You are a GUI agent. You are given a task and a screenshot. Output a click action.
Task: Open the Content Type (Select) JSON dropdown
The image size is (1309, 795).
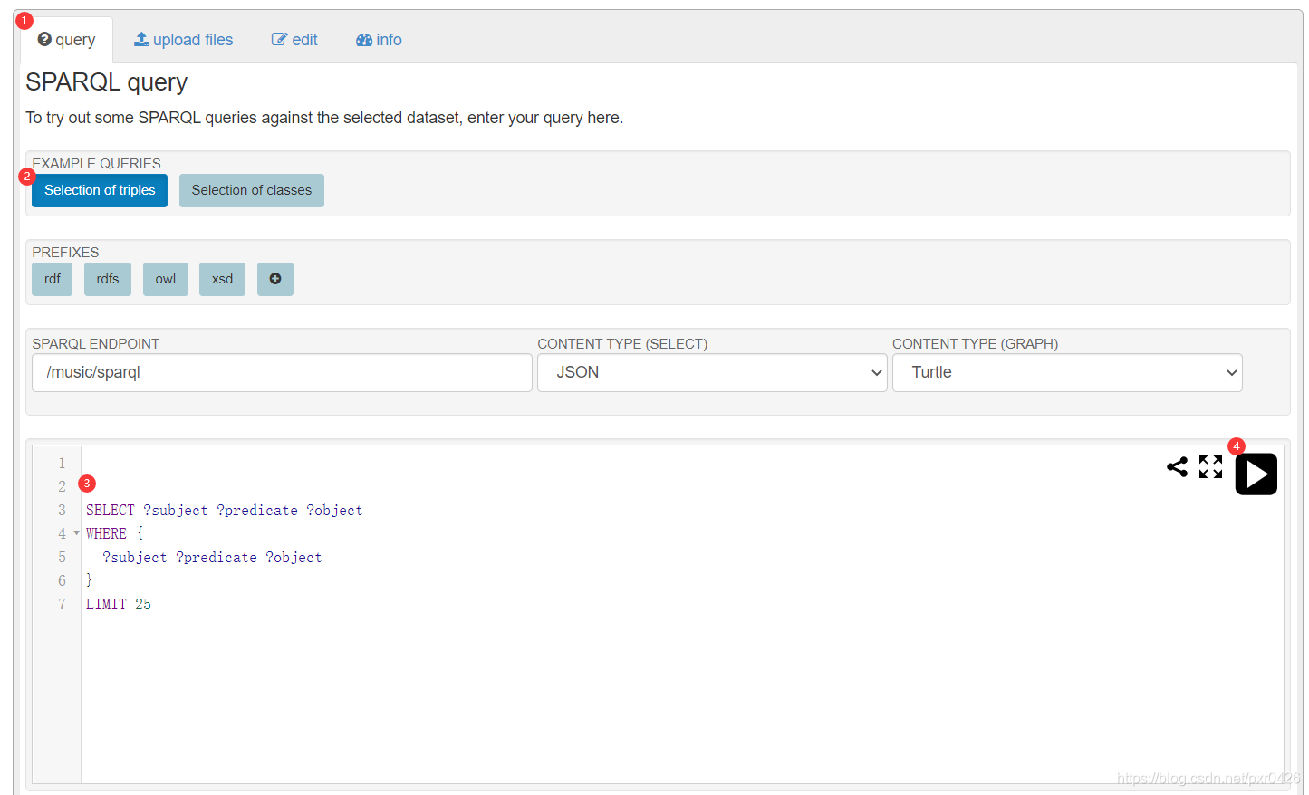[x=712, y=372]
